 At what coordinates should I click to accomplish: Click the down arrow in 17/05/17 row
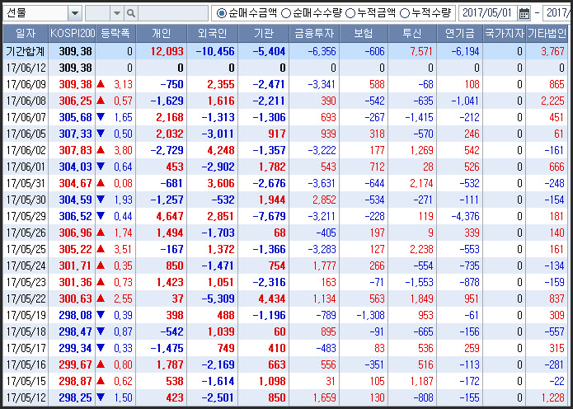[101, 348]
